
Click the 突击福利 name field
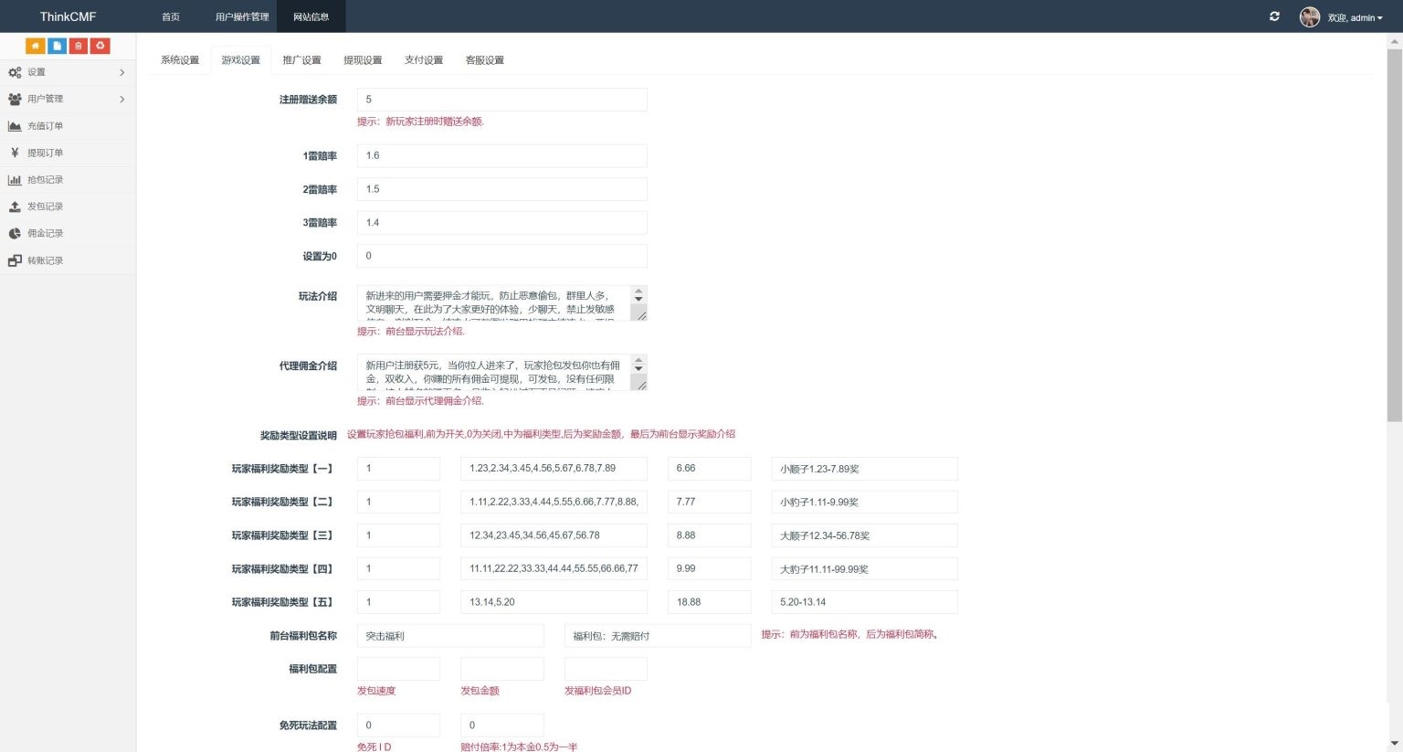point(450,636)
